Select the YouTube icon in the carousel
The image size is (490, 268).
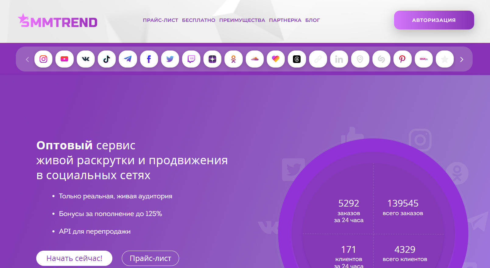click(65, 59)
